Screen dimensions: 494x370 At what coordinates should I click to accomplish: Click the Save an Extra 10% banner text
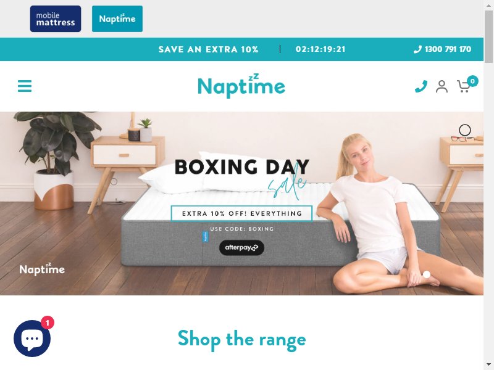pos(208,49)
